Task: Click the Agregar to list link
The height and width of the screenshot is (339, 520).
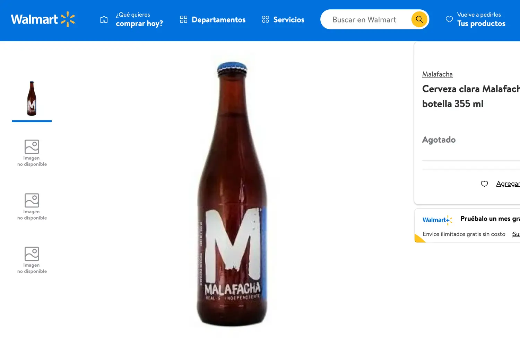Action: tap(508, 184)
